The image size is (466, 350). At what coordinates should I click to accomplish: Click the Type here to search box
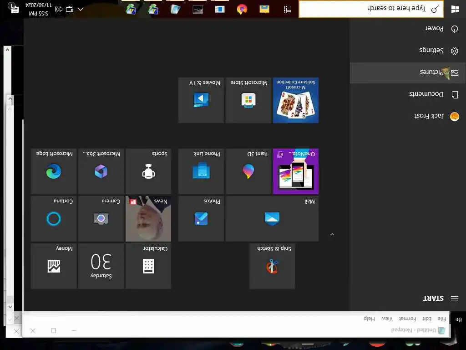[x=371, y=9]
